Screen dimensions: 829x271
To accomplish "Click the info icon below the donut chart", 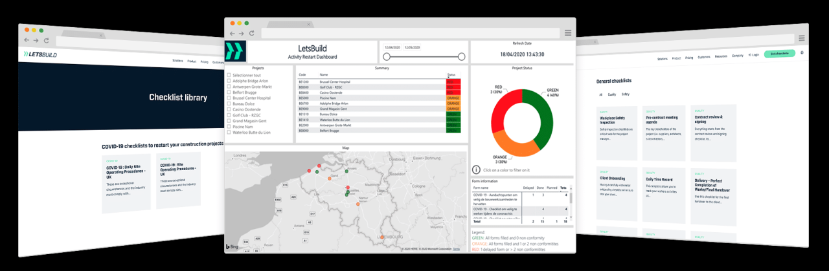I will coord(476,169).
